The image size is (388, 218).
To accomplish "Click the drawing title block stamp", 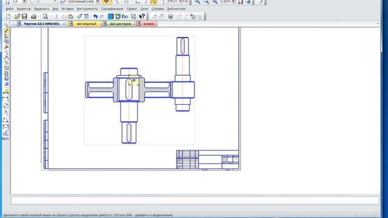I will tap(208, 159).
